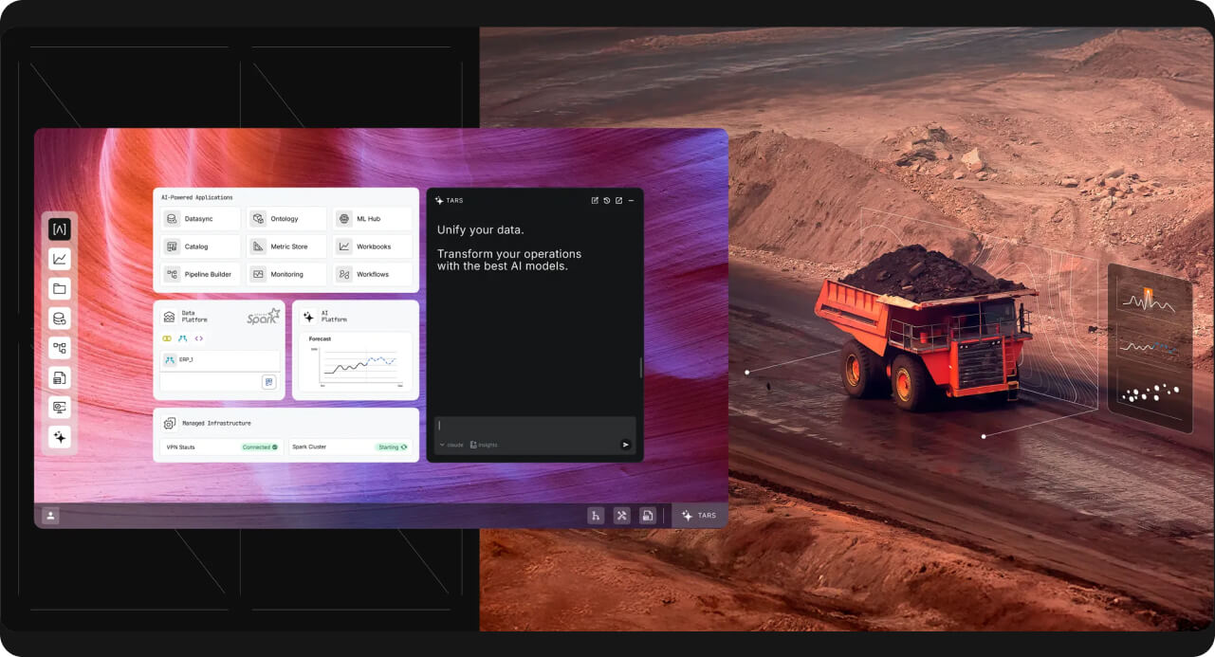Image resolution: width=1215 pixels, height=657 pixels.
Task: Open the monitor screen icon in sidebar
Action: (x=60, y=408)
